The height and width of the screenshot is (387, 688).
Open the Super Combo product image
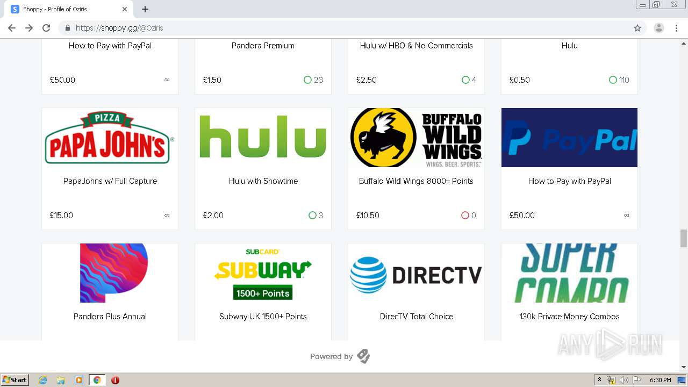click(x=569, y=273)
